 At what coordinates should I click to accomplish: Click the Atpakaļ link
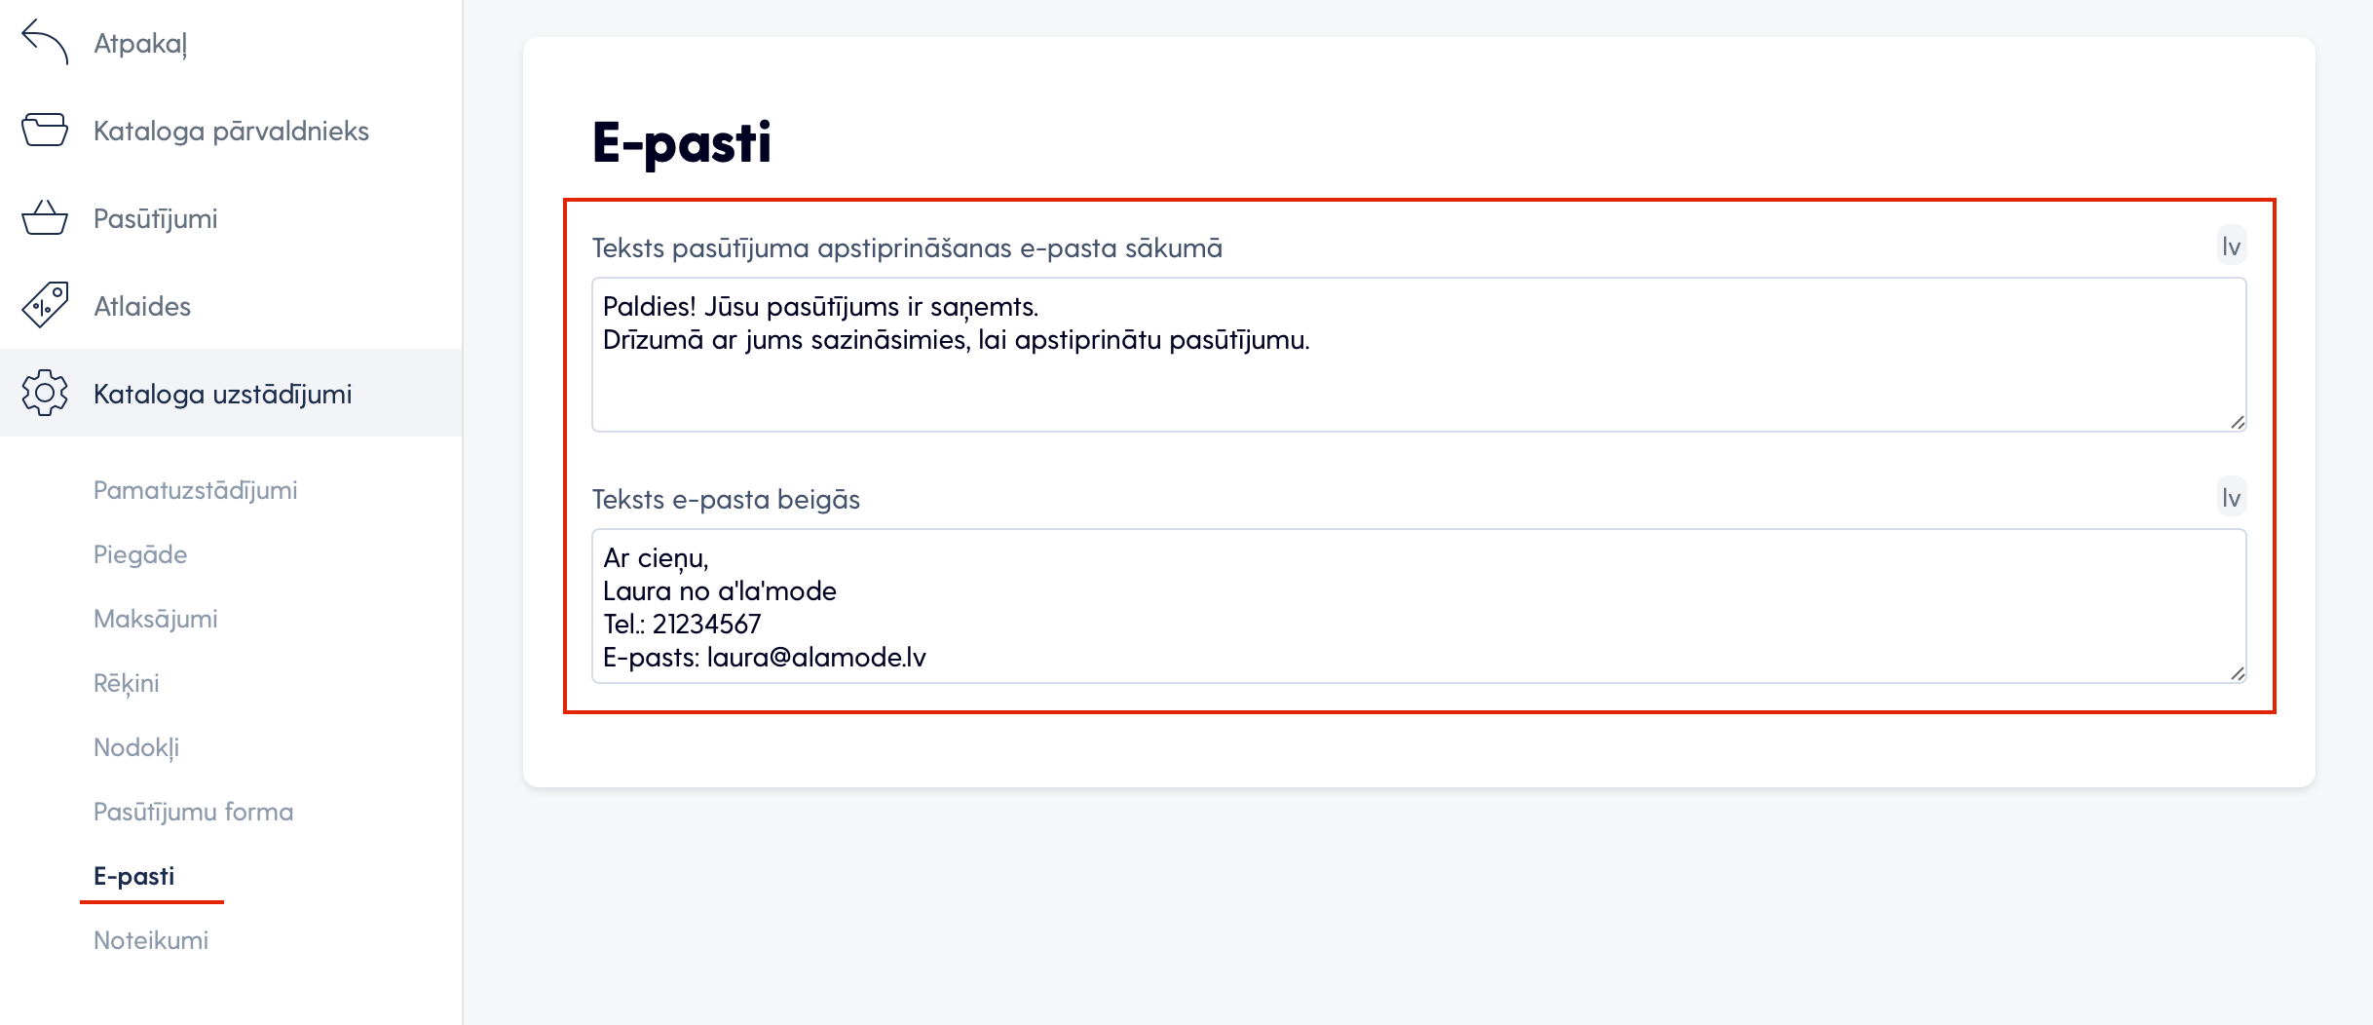pyautogui.click(x=140, y=44)
